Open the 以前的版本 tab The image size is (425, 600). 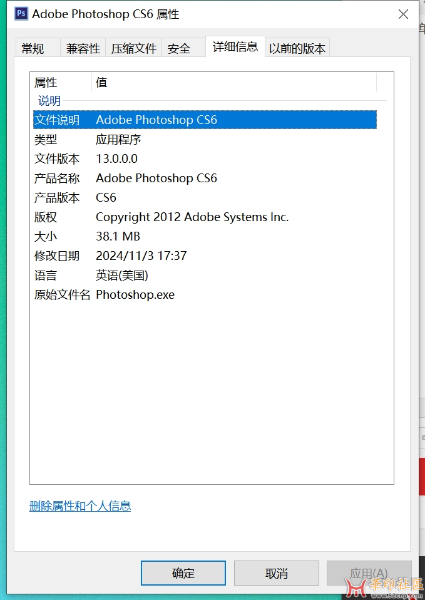[297, 49]
